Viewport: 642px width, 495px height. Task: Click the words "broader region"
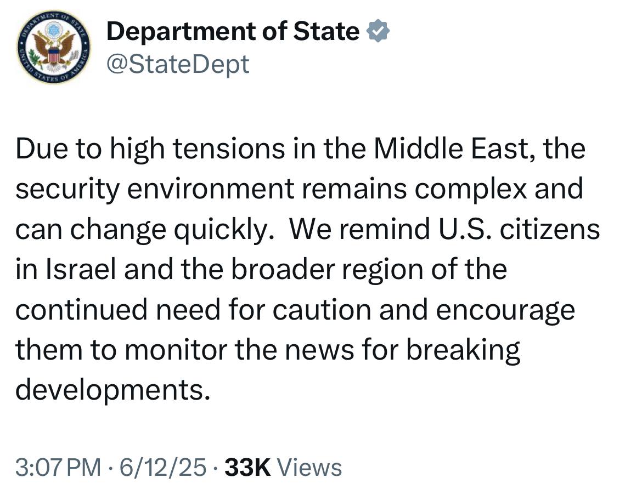(x=324, y=270)
